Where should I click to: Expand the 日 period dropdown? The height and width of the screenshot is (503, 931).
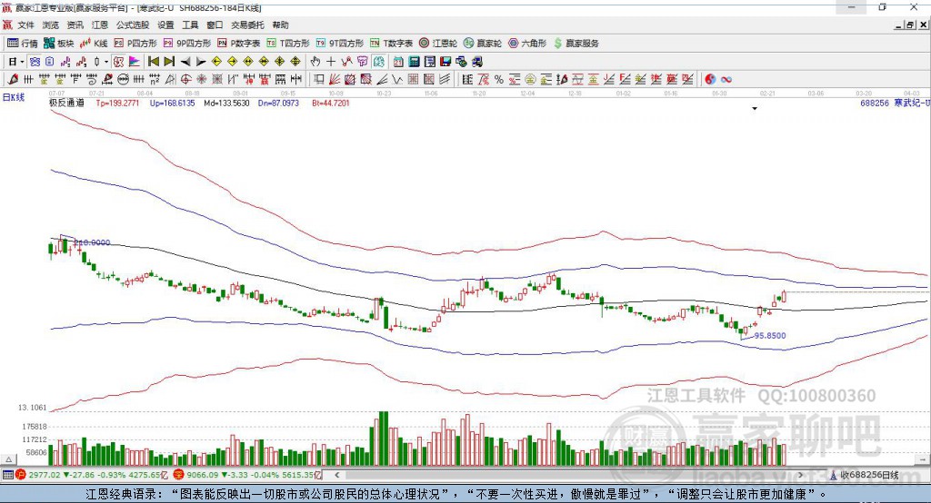coord(22,62)
